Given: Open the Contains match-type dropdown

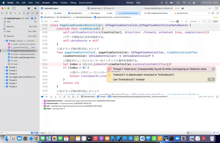Looking at the screenshot, I should (195, 21).
